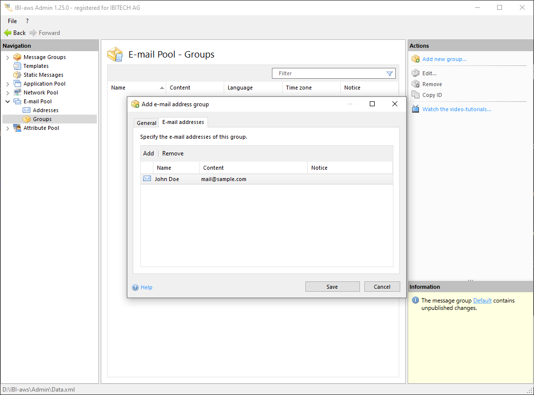This screenshot has width=534, height=395.
Task: Click the Message Groups icon in navigation
Action: point(17,57)
